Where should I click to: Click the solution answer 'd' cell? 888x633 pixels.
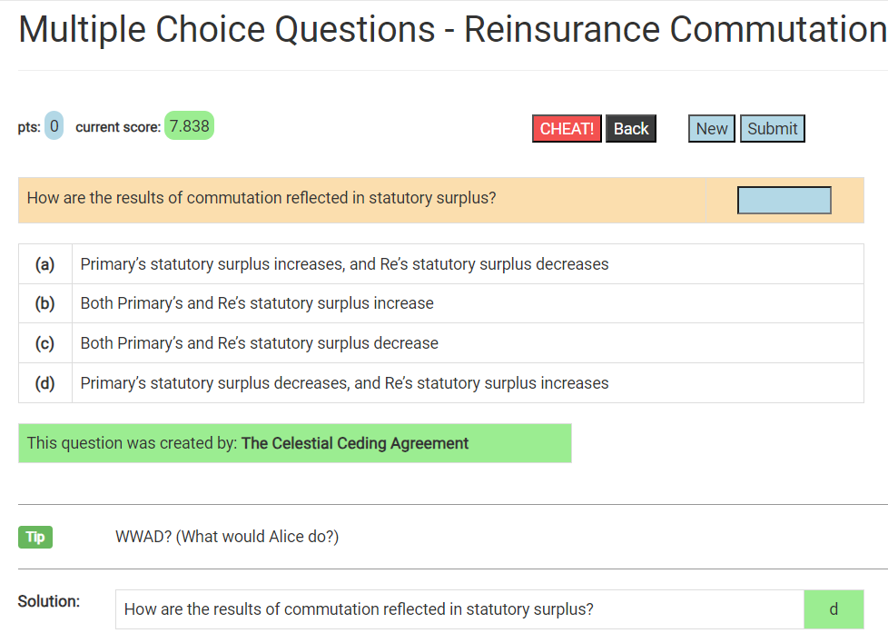[834, 609]
